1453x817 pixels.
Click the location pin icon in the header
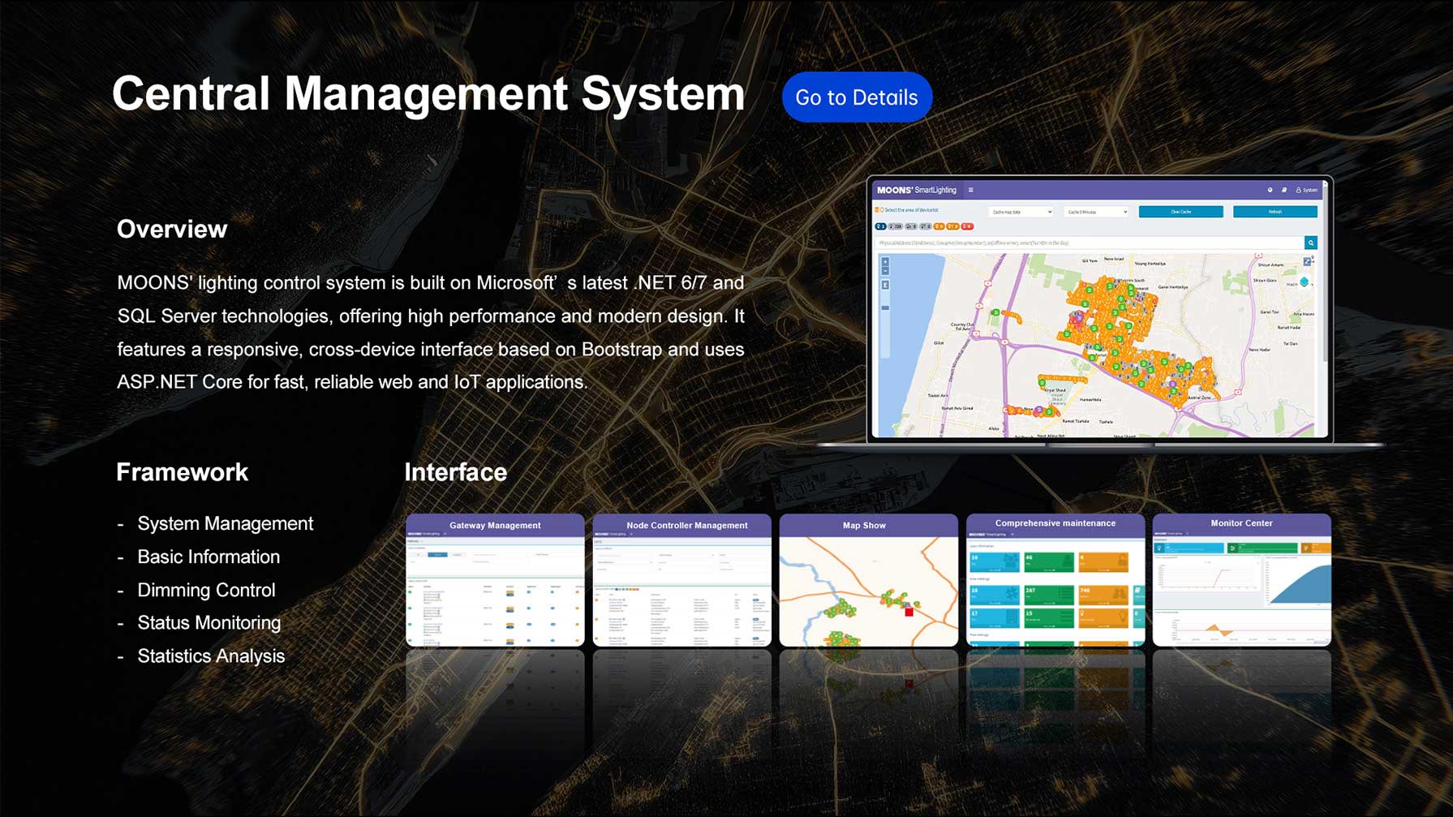tap(1269, 190)
